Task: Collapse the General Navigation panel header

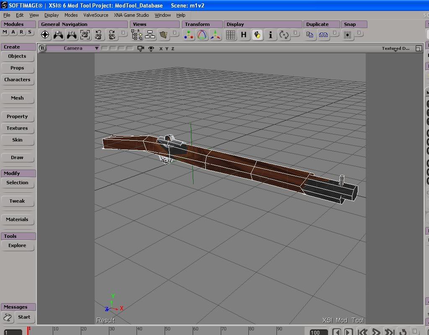Action: 83,24
